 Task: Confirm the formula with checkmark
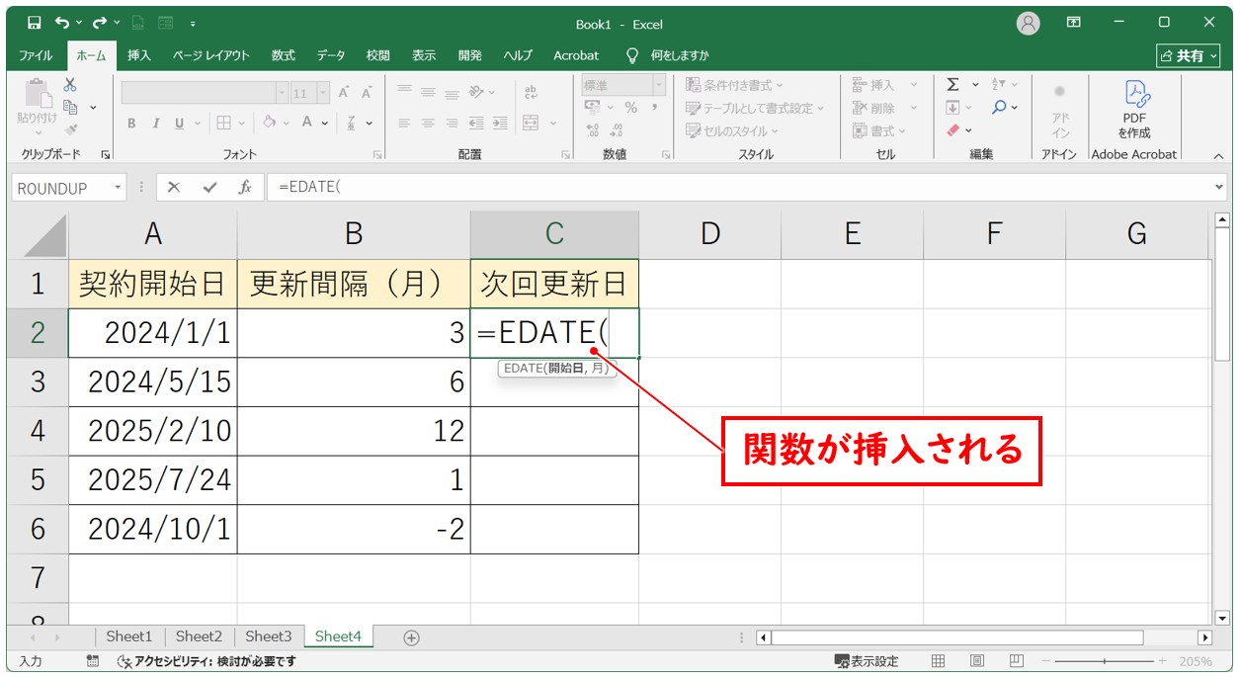click(208, 187)
